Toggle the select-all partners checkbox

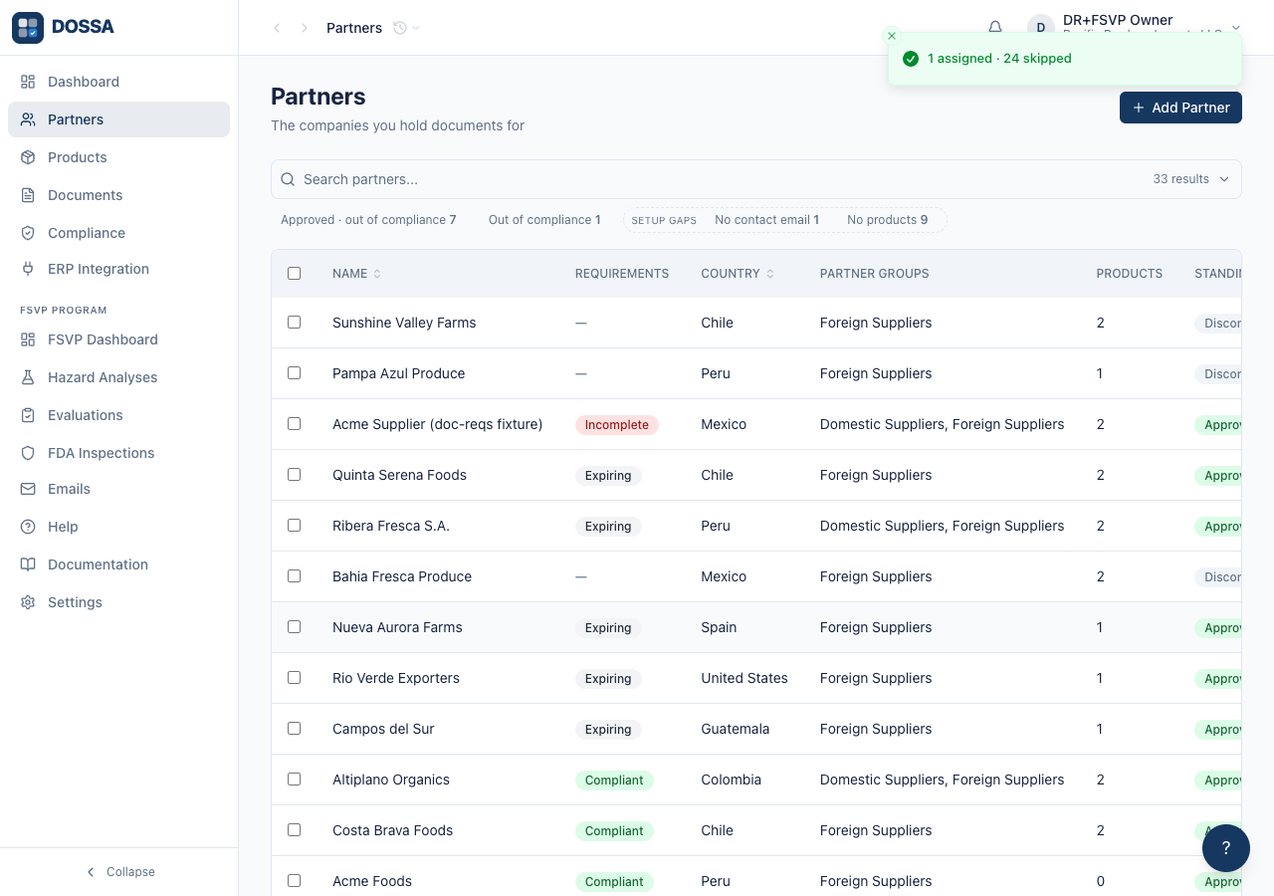tap(294, 273)
